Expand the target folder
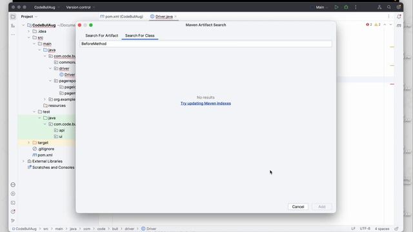413x232 pixels. click(x=28, y=142)
